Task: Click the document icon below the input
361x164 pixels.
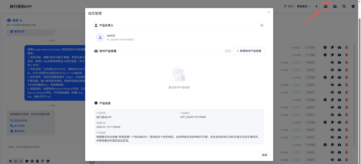Action: point(37,161)
